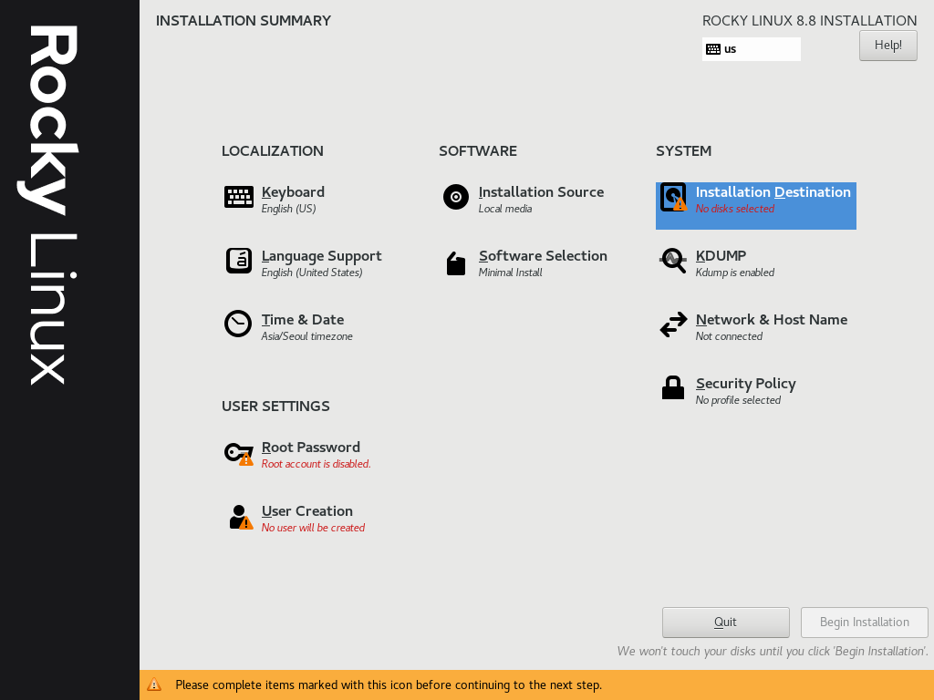Click 'Not connected' status text

coord(729,336)
